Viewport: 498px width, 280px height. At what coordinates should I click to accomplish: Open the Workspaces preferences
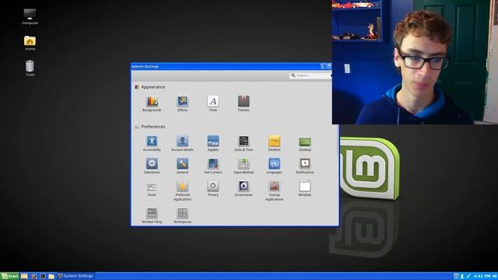click(x=182, y=215)
